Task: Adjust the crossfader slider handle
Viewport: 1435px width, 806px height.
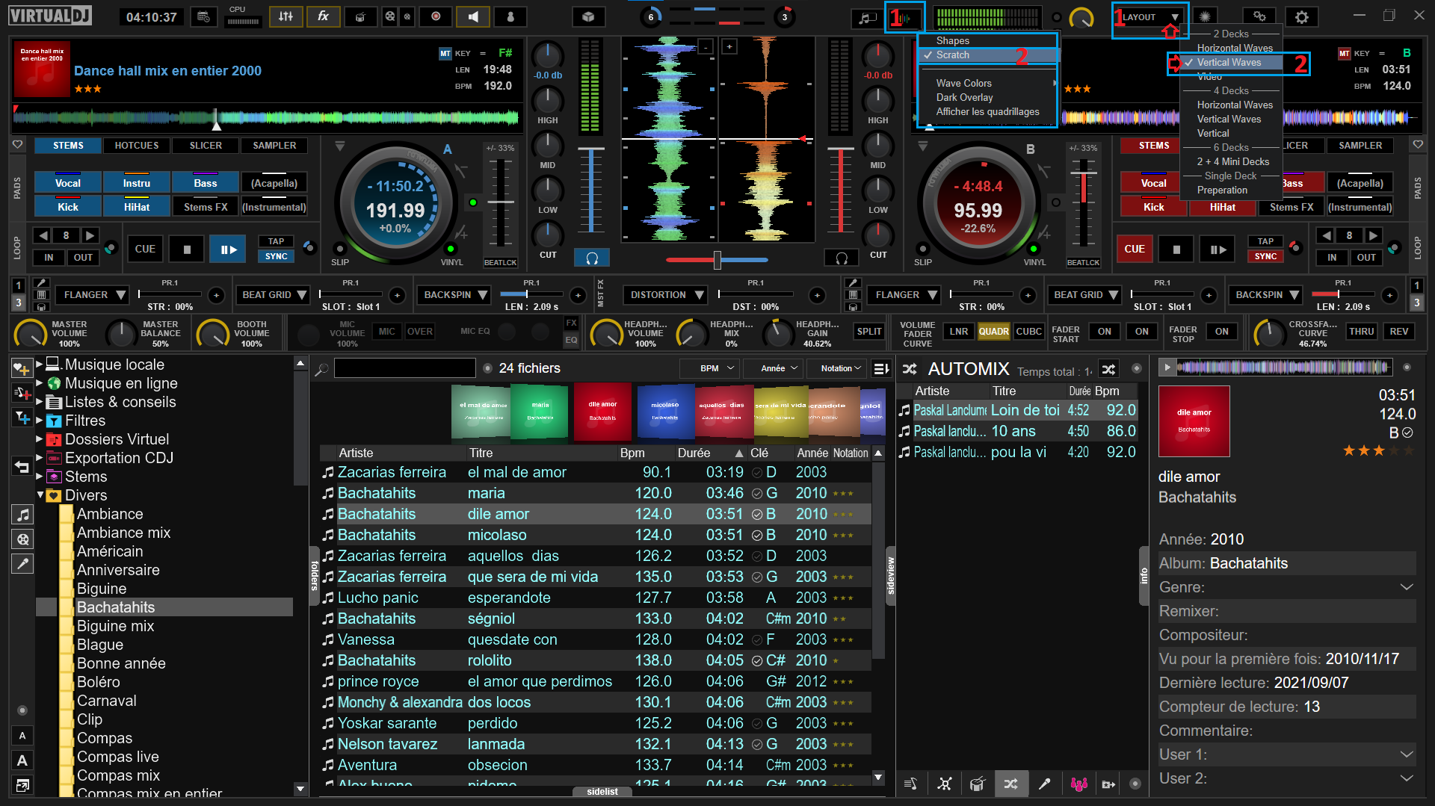Action: tap(717, 260)
